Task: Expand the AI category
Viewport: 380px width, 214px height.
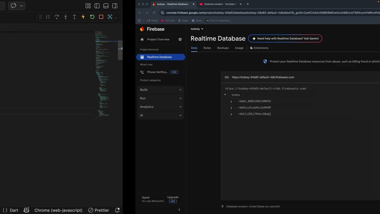Action: tap(161, 115)
